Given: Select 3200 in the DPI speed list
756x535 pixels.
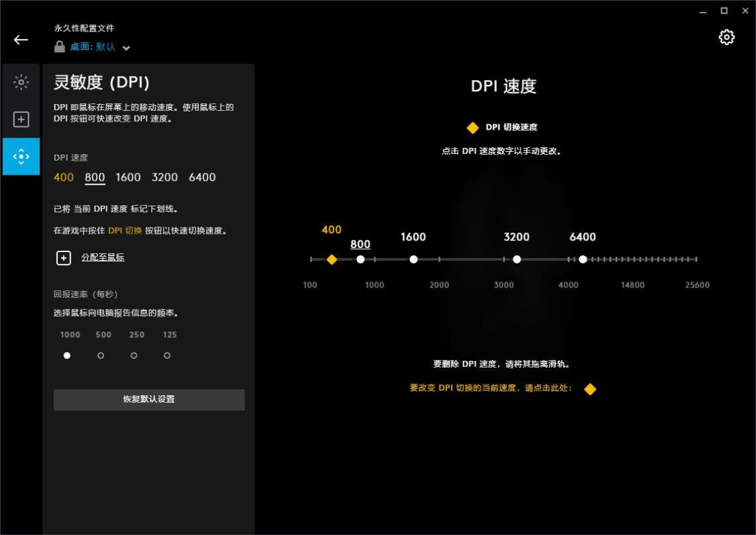Looking at the screenshot, I should 165,177.
